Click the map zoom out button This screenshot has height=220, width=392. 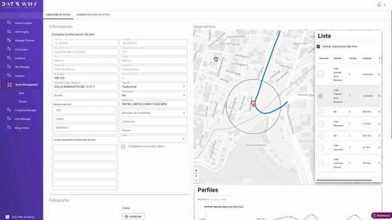(x=196, y=180)
